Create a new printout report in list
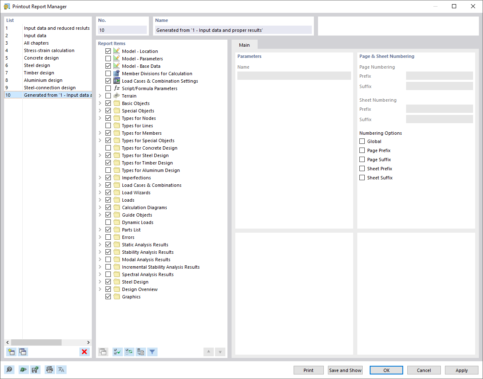The image size is (483, 379). tap(12, 352)
